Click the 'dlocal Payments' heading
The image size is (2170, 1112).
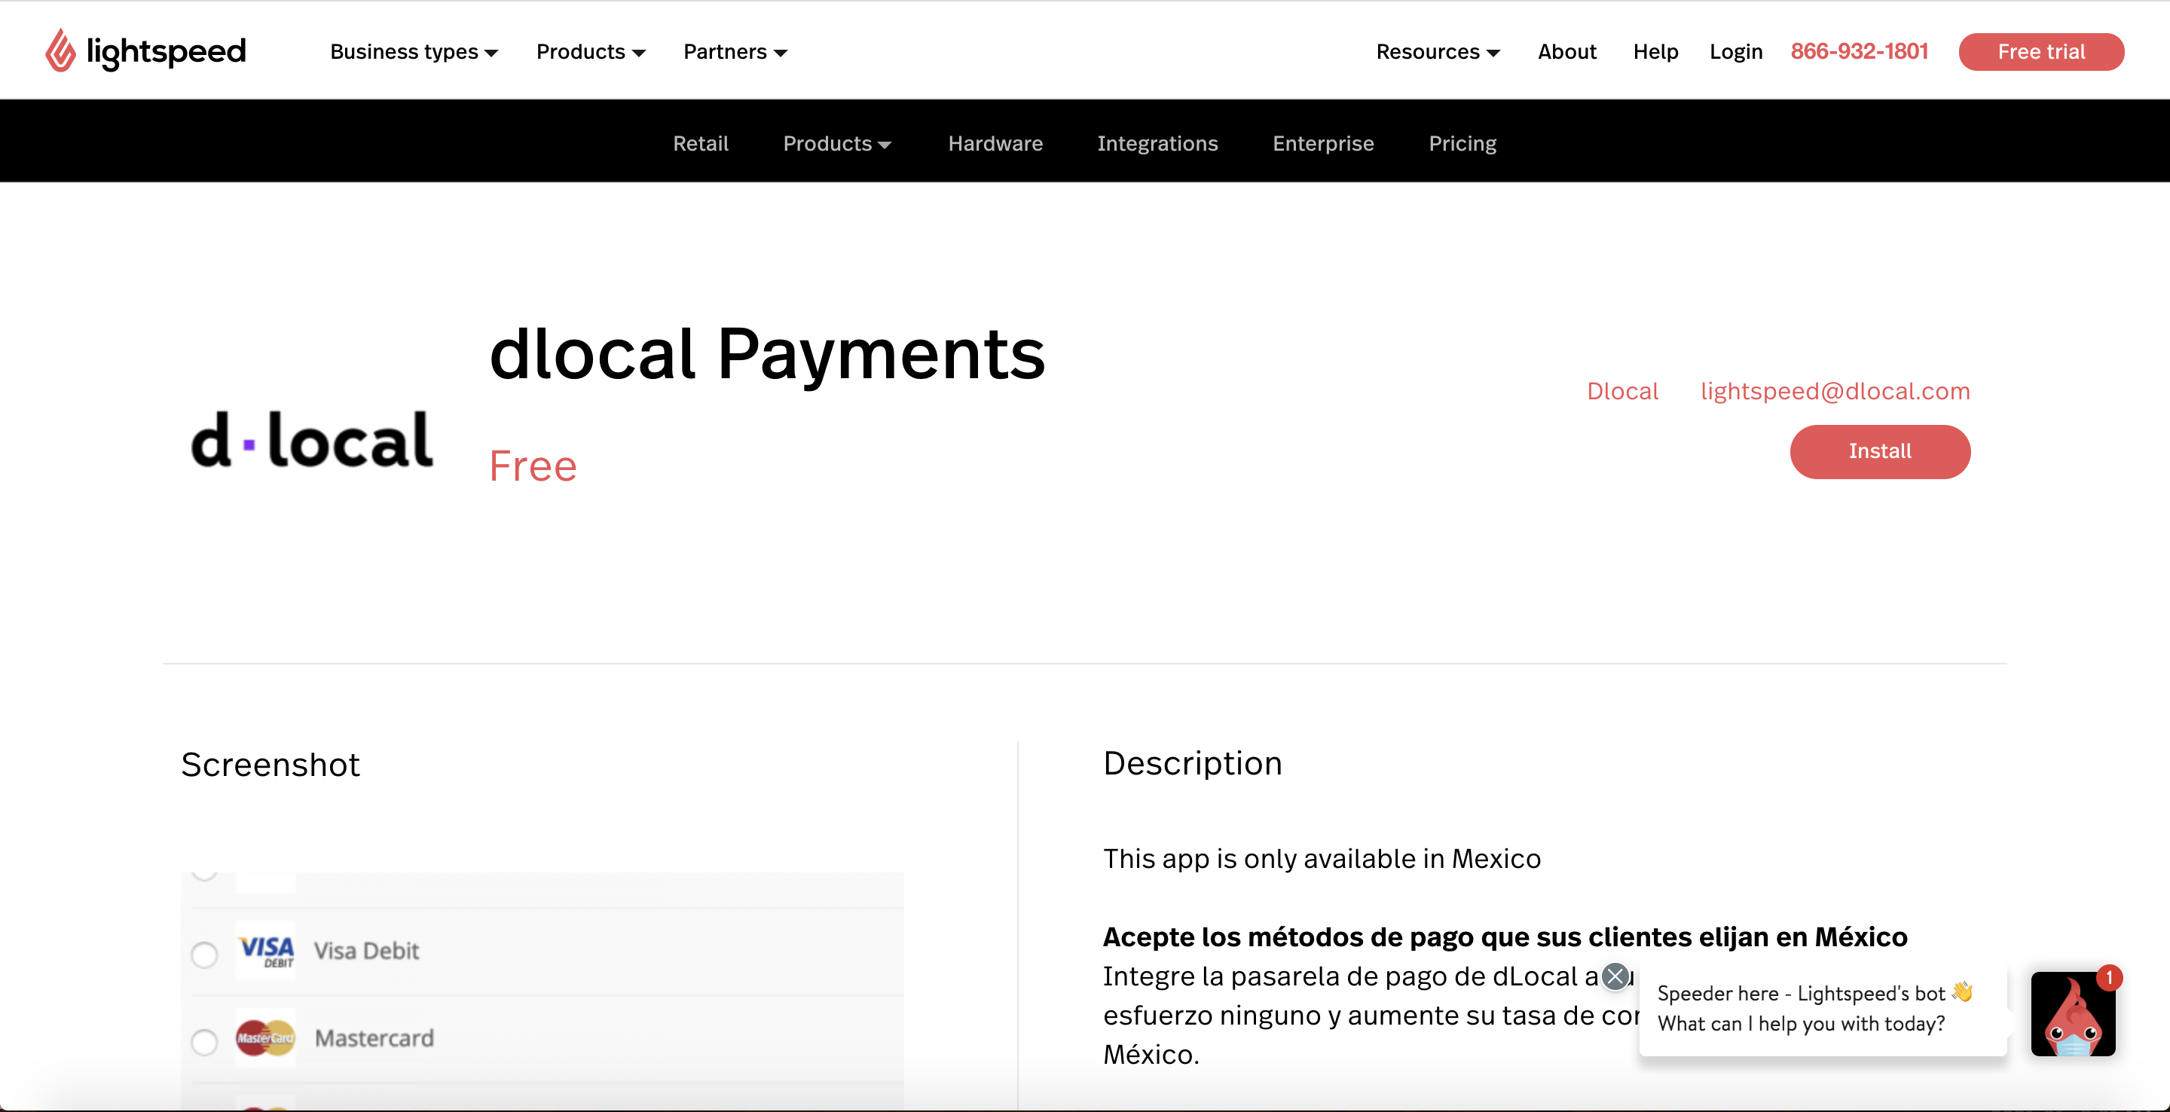(x=766, y=355)
